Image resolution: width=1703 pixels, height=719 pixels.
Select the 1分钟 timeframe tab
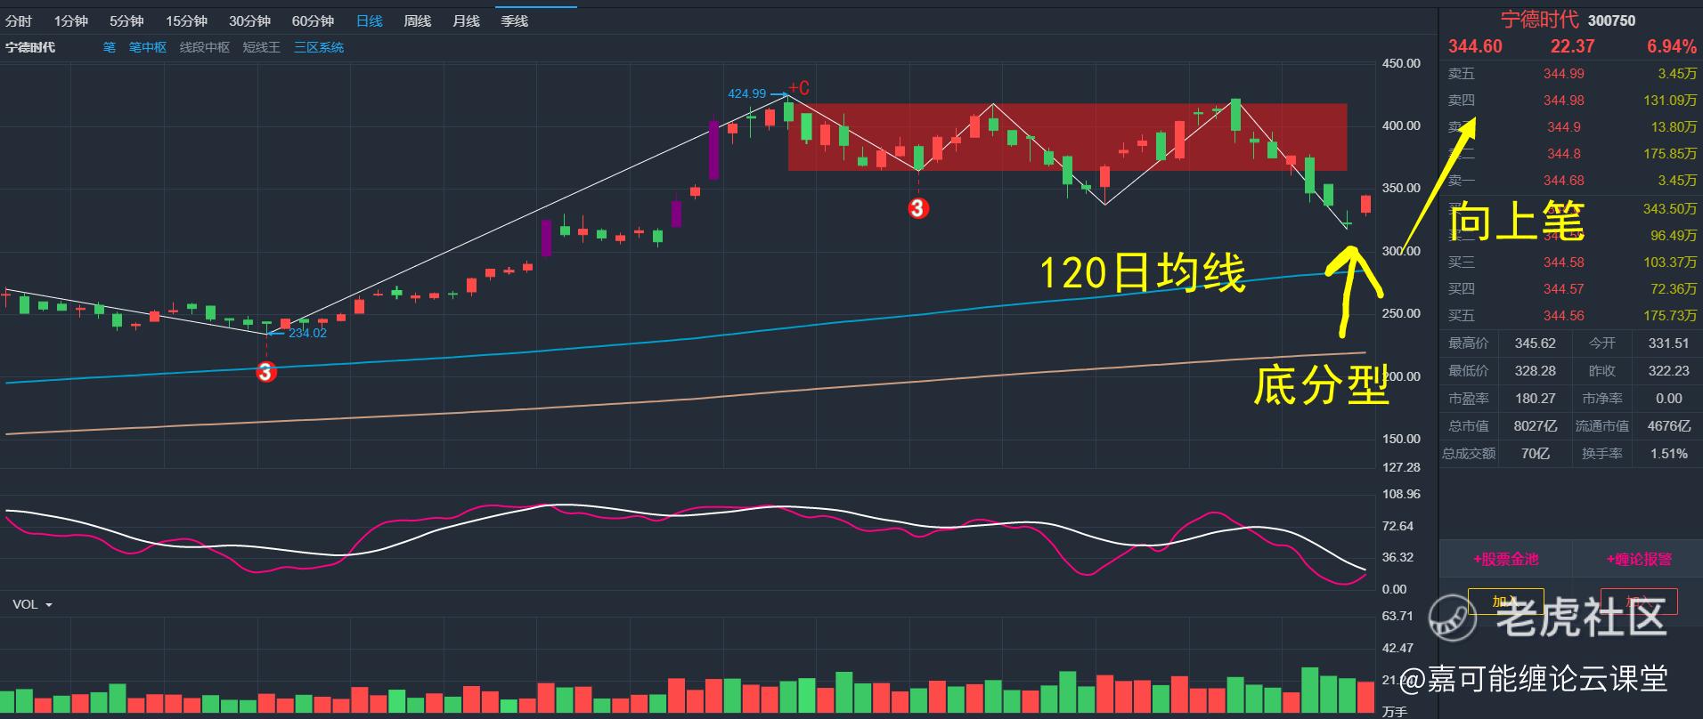pos(71,20)
